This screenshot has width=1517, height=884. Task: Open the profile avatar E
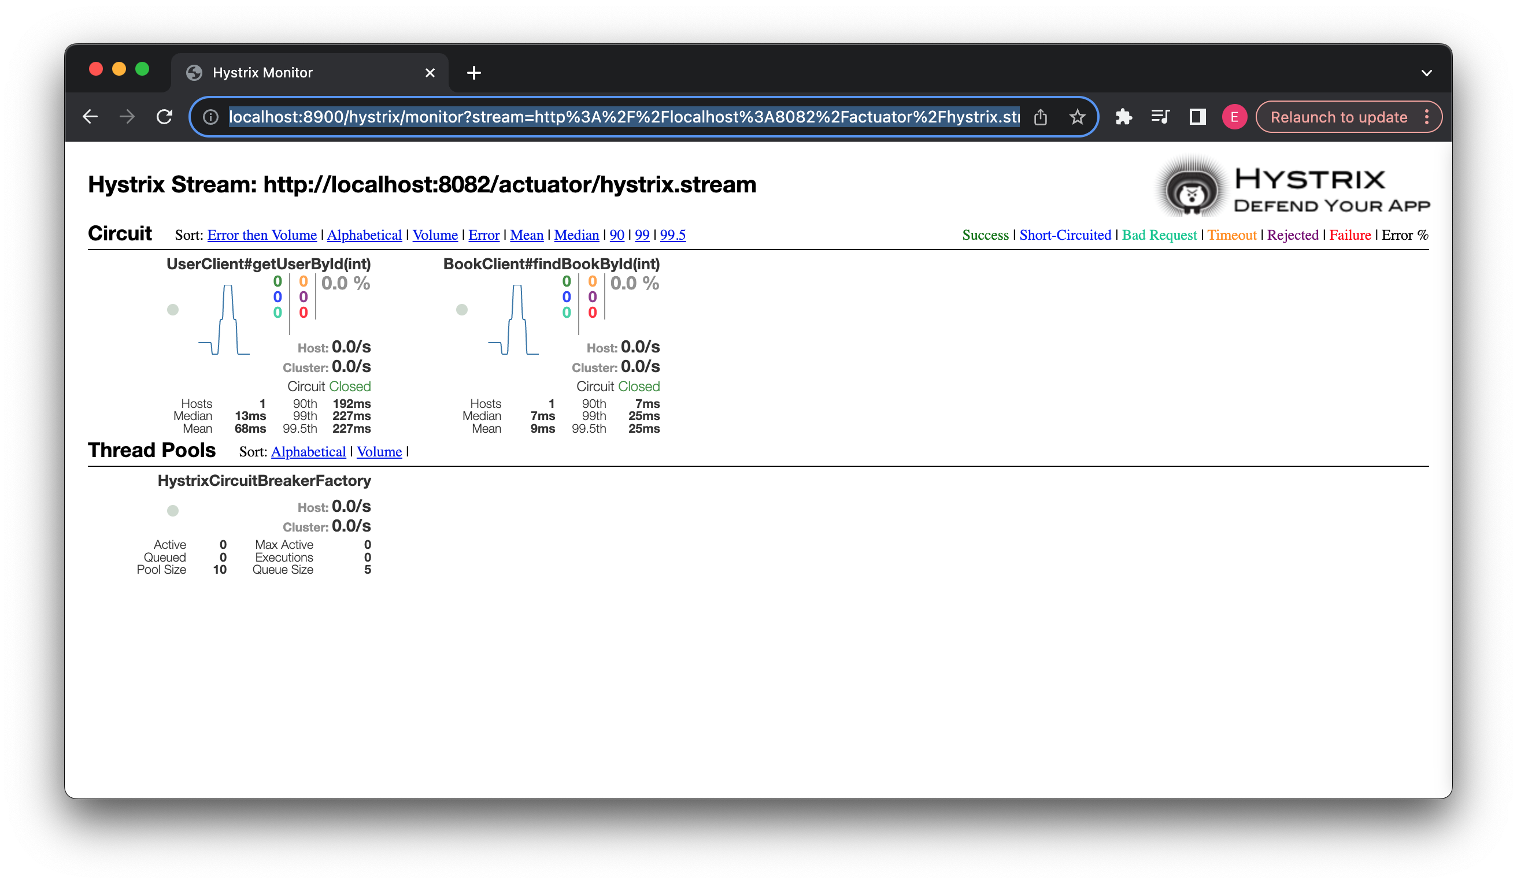pyautogui.click(x=1234, y=117)
